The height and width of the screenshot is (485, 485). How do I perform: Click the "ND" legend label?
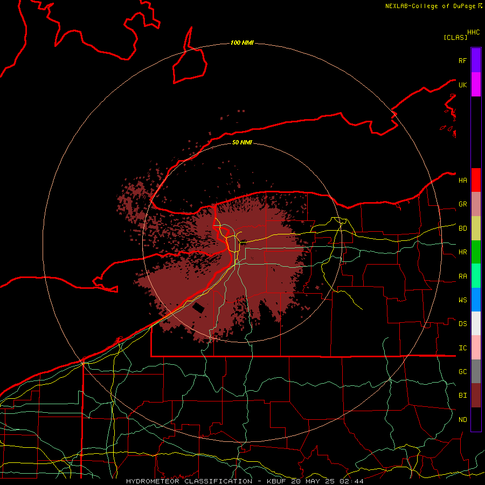(x=463, y=419)
